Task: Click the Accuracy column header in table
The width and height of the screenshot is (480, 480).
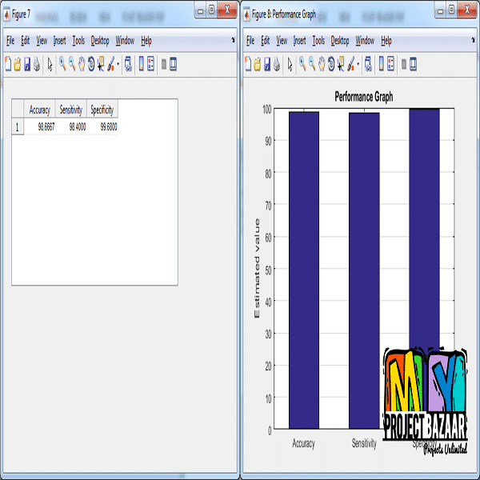Action: [40, 110]
